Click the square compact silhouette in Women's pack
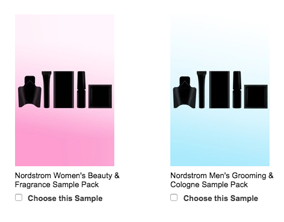 (x=100, y=97)
